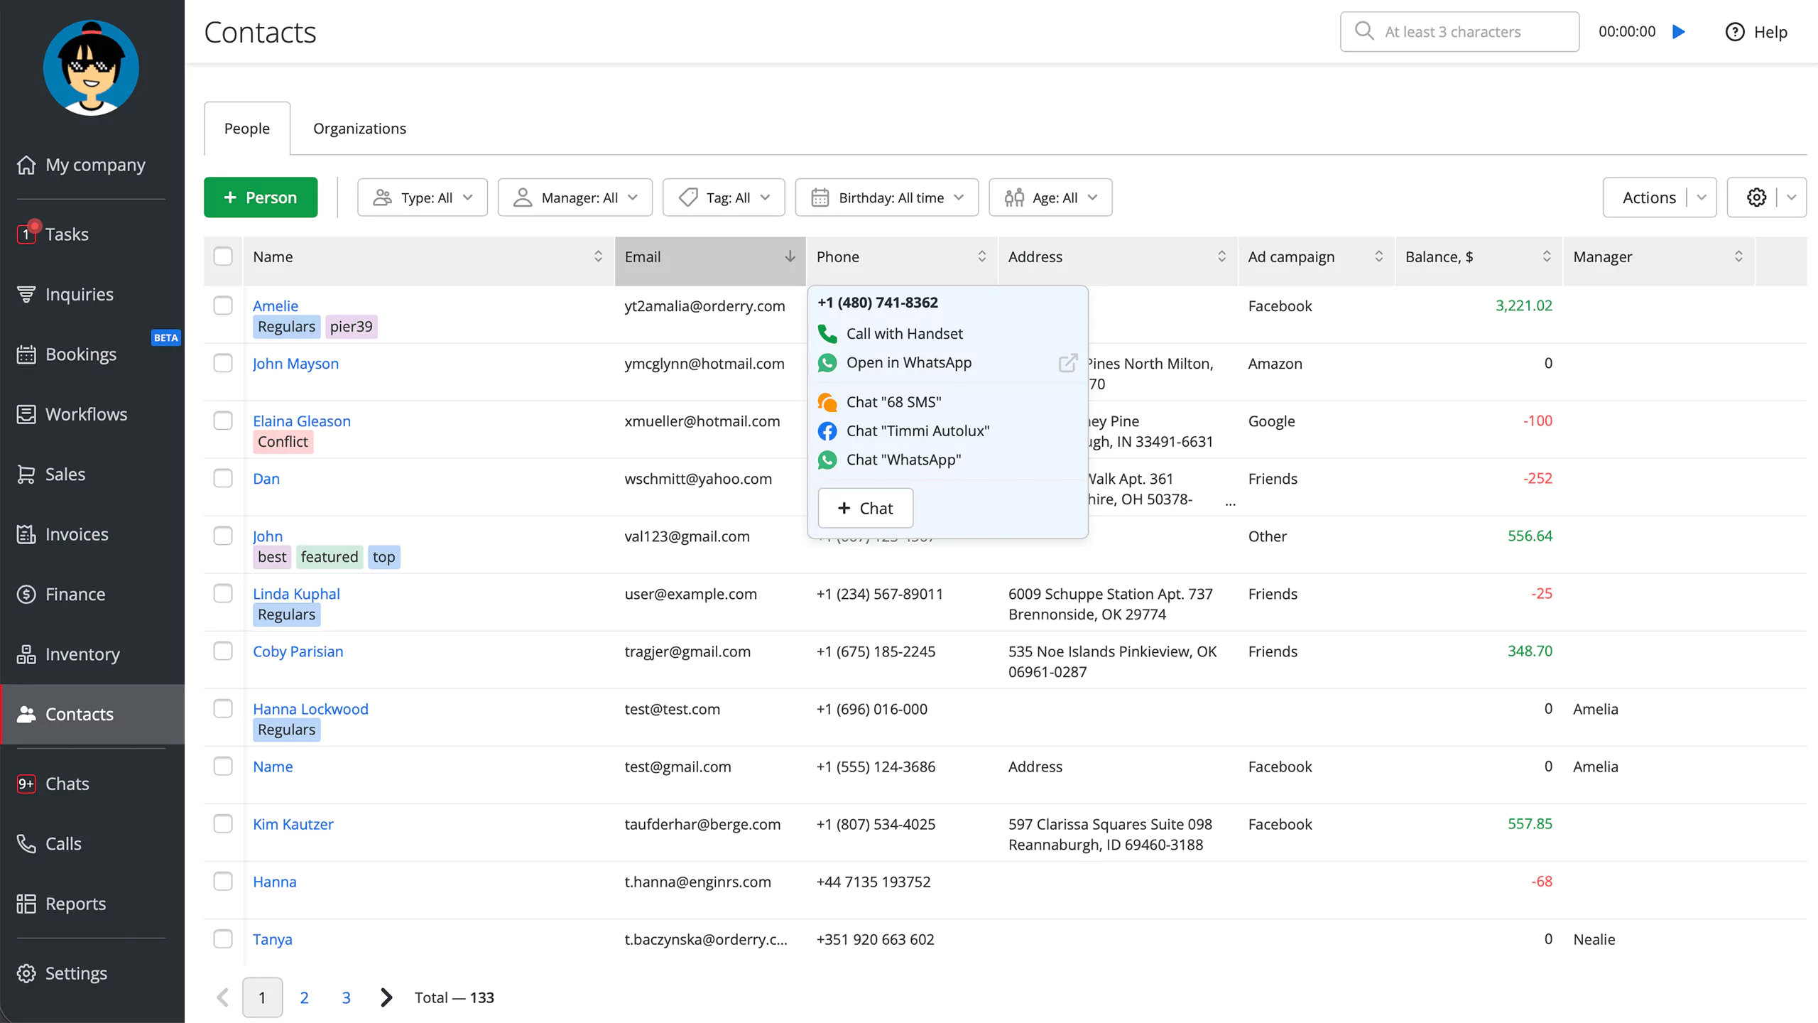Image resolution: width=1818 pixels, height=1023 pixels.
Task: Go to Bookings in the sidebar
Action: pyautogui.click(x=80, y=354)
